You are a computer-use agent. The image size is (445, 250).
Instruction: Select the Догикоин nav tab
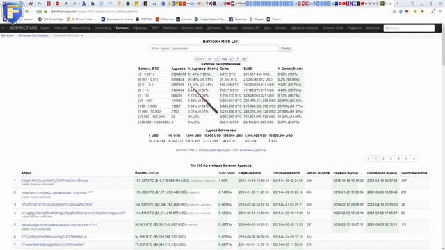pos(214,28)
